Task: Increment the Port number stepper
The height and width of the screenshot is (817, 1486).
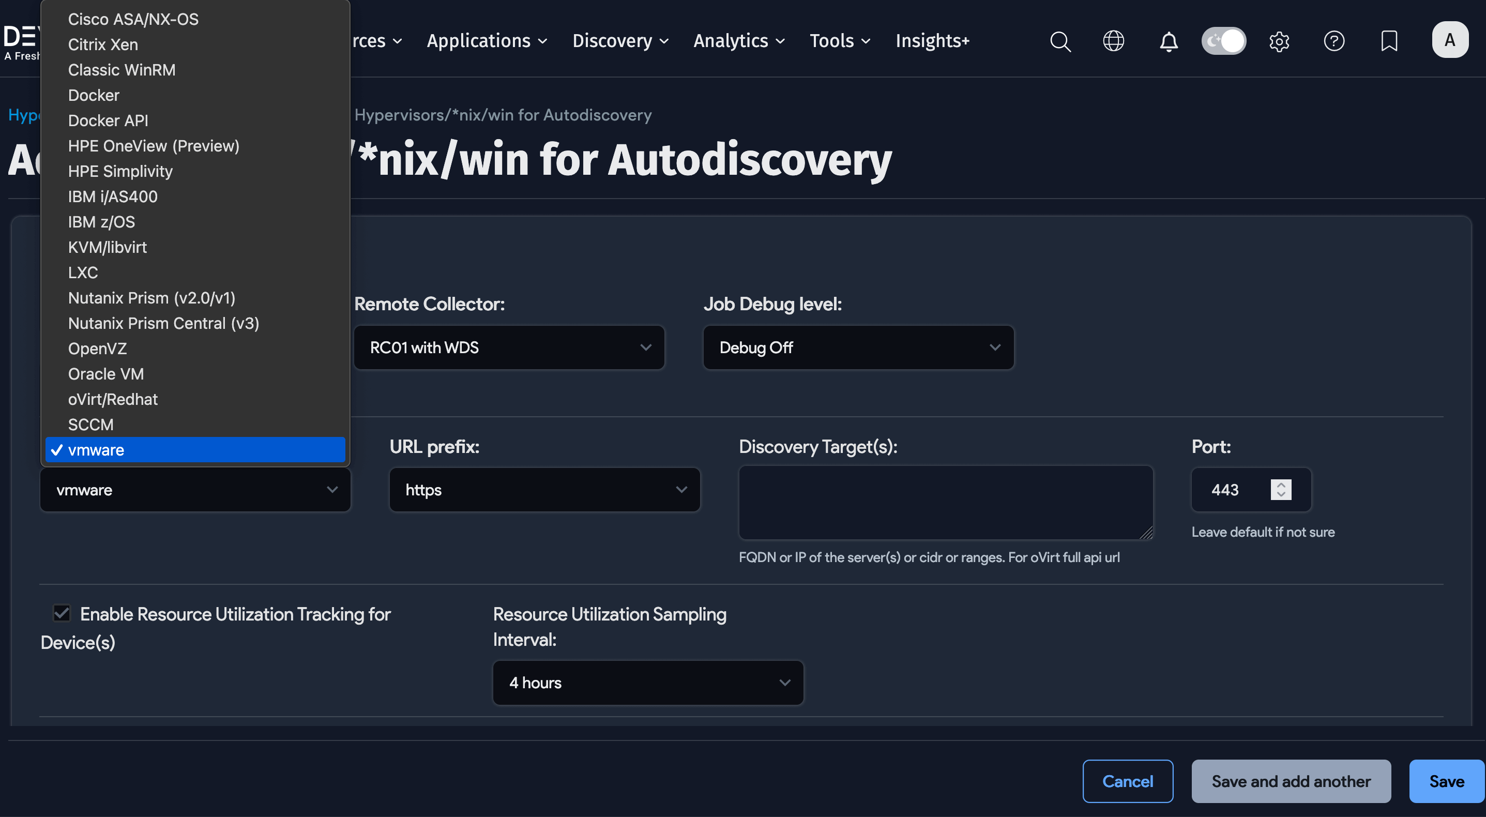Action: click(1281, 485)
